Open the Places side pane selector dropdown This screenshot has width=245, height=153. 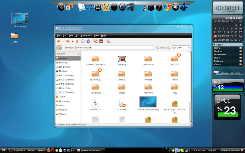(61, 54)
